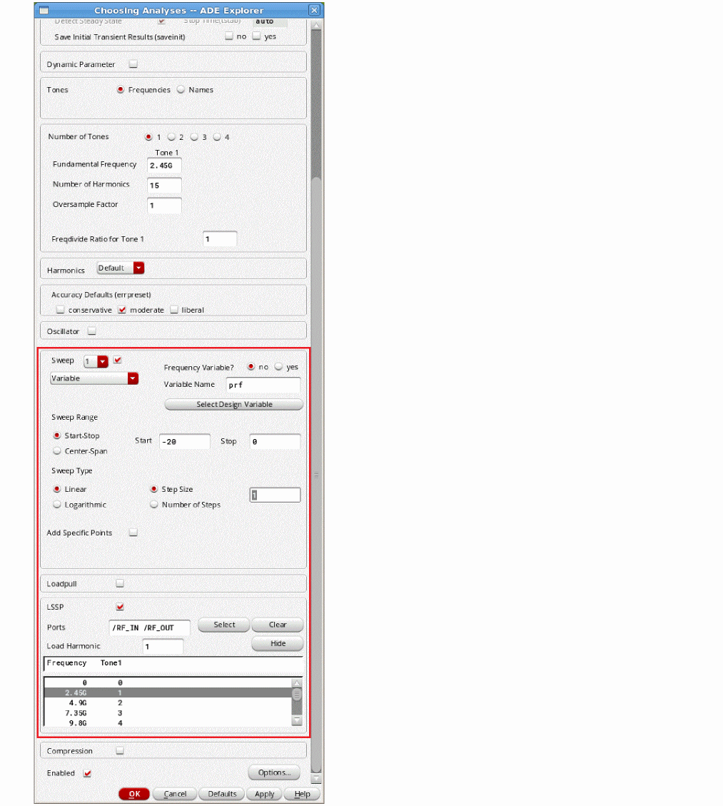Image resolution: width=723 pixels, height=806 pixels.
Task: Enable the Compression checkbox
Action: pyautogui.click(x=120, y=750)
